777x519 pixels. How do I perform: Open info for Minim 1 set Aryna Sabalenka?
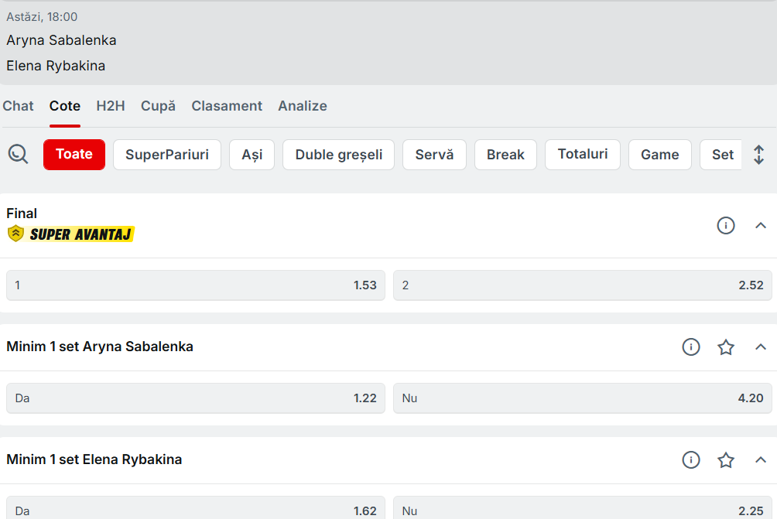click(x=690, y=347)
